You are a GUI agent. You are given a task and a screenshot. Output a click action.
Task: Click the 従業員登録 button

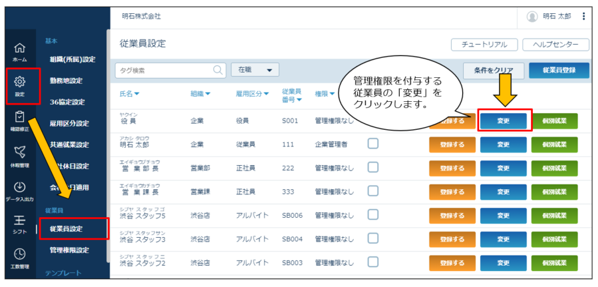(x=559, y=70)
